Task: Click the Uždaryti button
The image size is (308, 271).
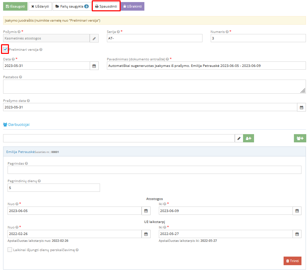Action: 40,7
